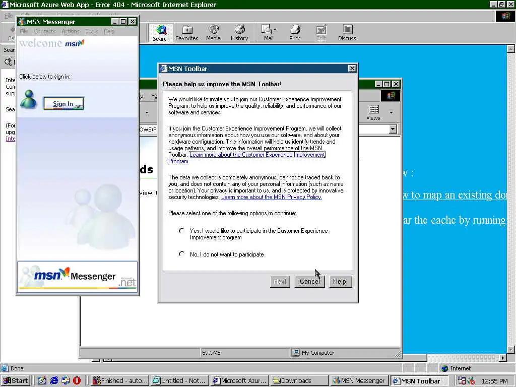Launch Internet Explorer from quick launch
This screenshot has width=516, height=387.
pyautogui.click(x=54, y=380)
